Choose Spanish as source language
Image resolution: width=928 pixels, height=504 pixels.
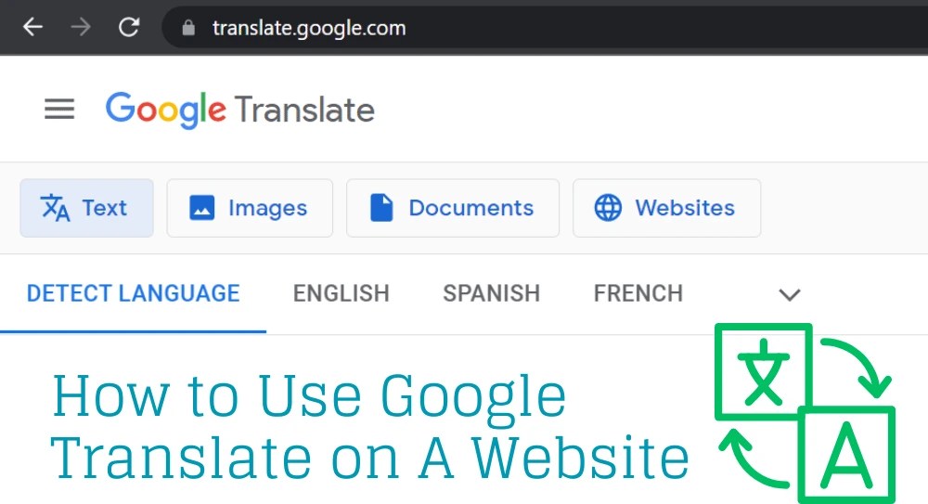(x=492, y=293)
